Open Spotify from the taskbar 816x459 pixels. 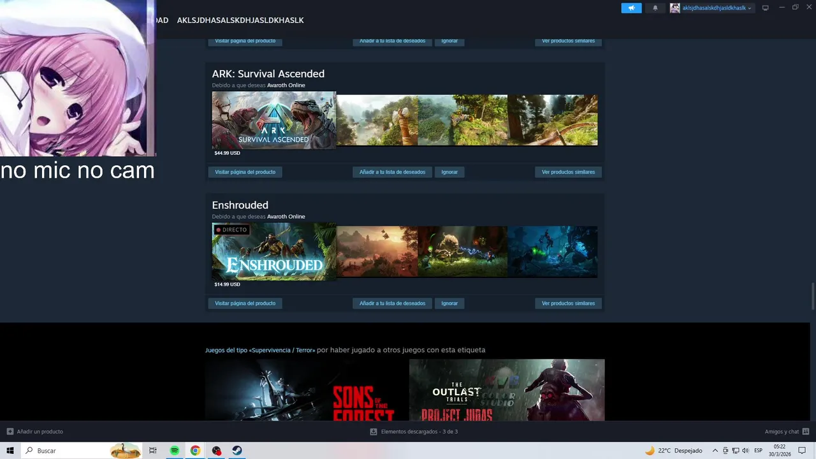pyautogui.click(x=175, y=451)
